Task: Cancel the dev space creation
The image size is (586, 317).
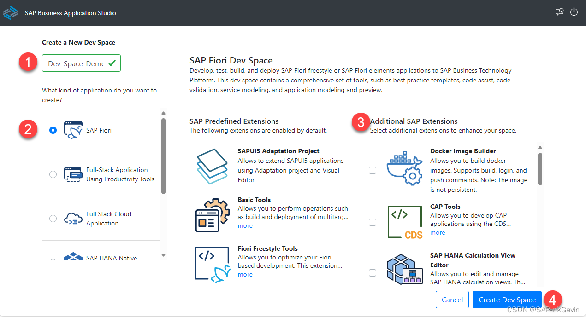Action: 452,299
